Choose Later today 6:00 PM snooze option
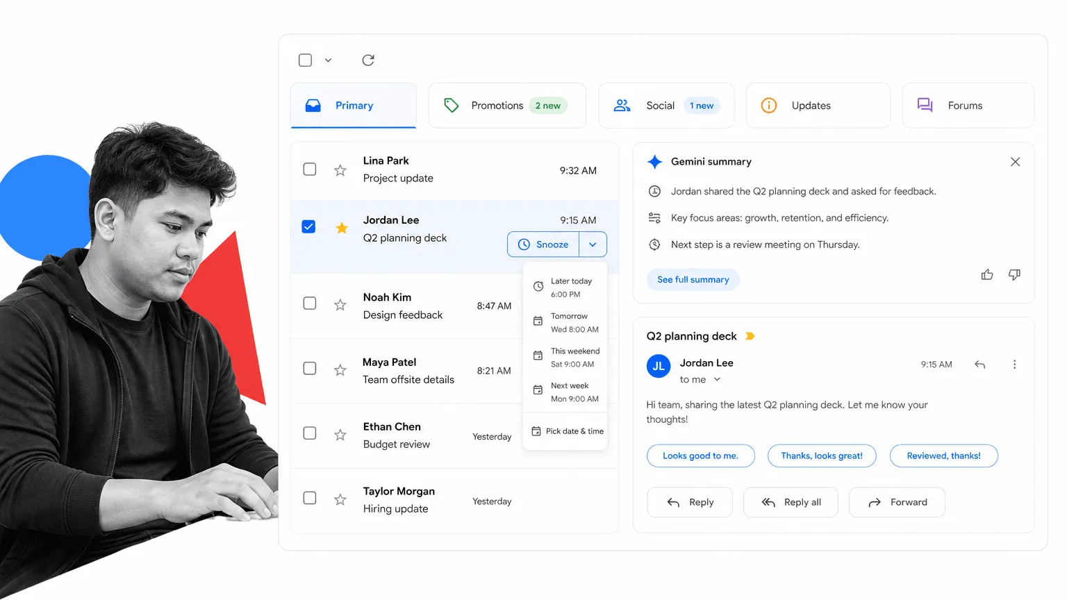Viewport: 1067px width, 600px height. click(x=565, y=287)
